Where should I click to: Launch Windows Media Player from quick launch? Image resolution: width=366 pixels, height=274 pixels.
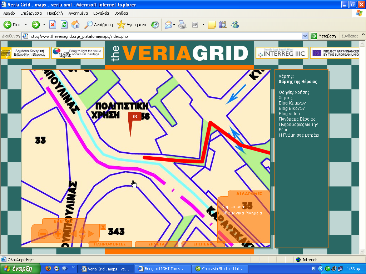(x=56, y=268)
